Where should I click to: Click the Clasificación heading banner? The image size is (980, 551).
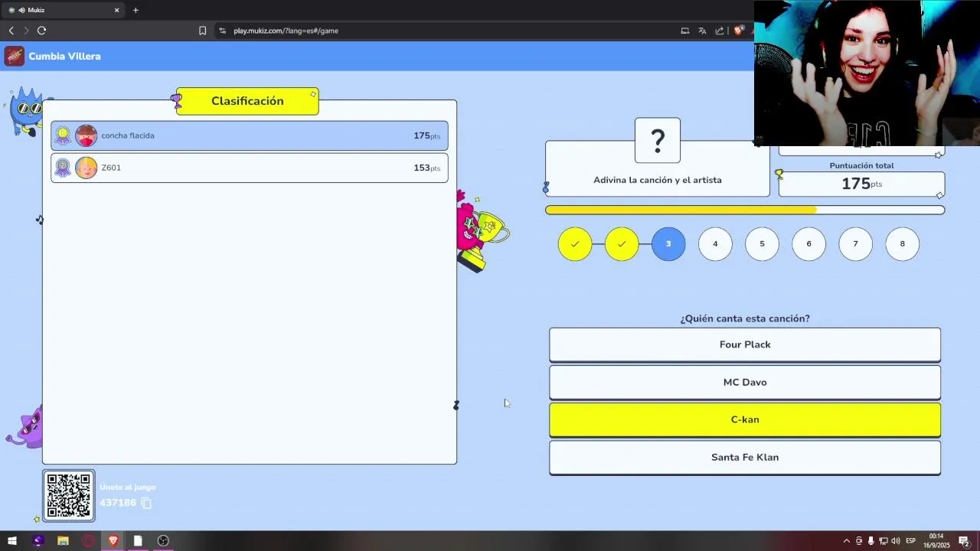(247, 101)
